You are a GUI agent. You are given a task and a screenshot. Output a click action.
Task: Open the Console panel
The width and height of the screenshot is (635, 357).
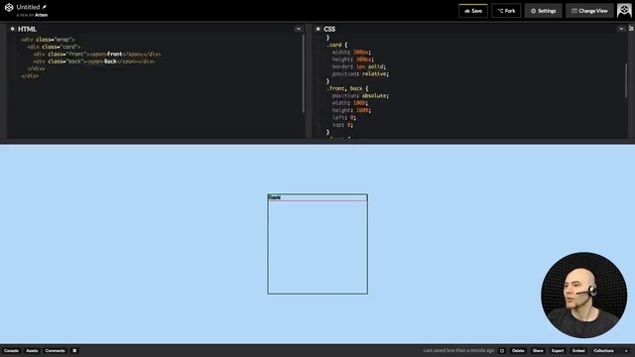[11, 350]
